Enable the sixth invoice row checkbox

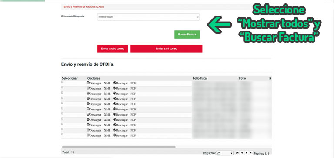[63, 108]
